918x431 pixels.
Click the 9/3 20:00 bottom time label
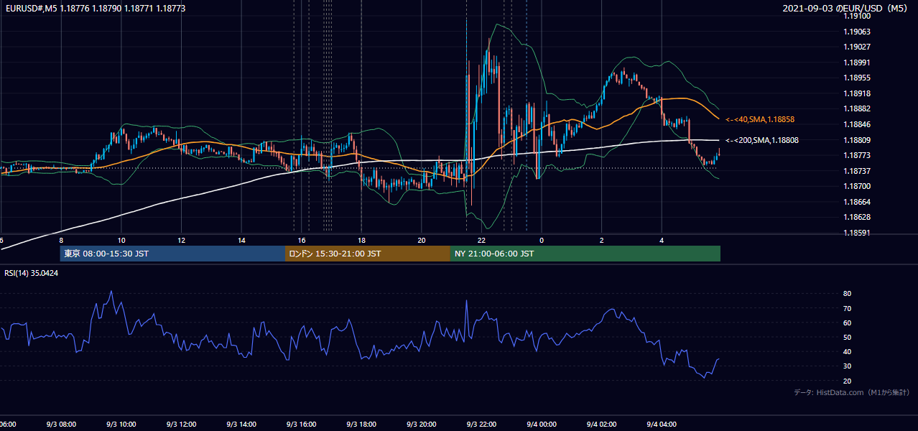(421, 425)
